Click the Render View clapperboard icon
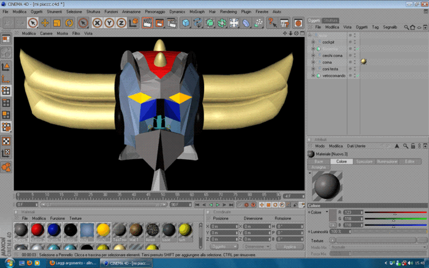This screenshot has height=268, width=429. [147, 23]
